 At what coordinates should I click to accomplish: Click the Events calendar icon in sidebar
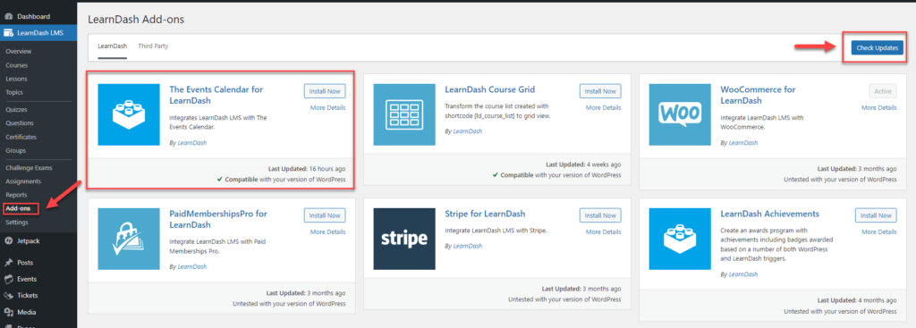(x=9, y=279)
